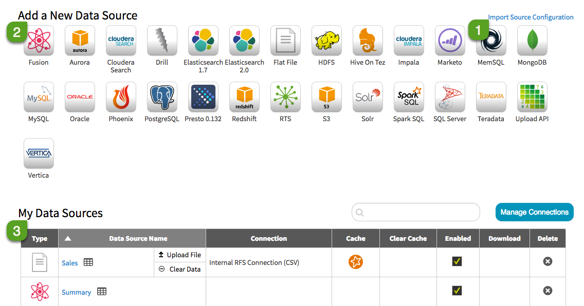Open the Drill data source
Viewport: 584px width, 306px height.
pyautogui.click(x=162, y=40)
